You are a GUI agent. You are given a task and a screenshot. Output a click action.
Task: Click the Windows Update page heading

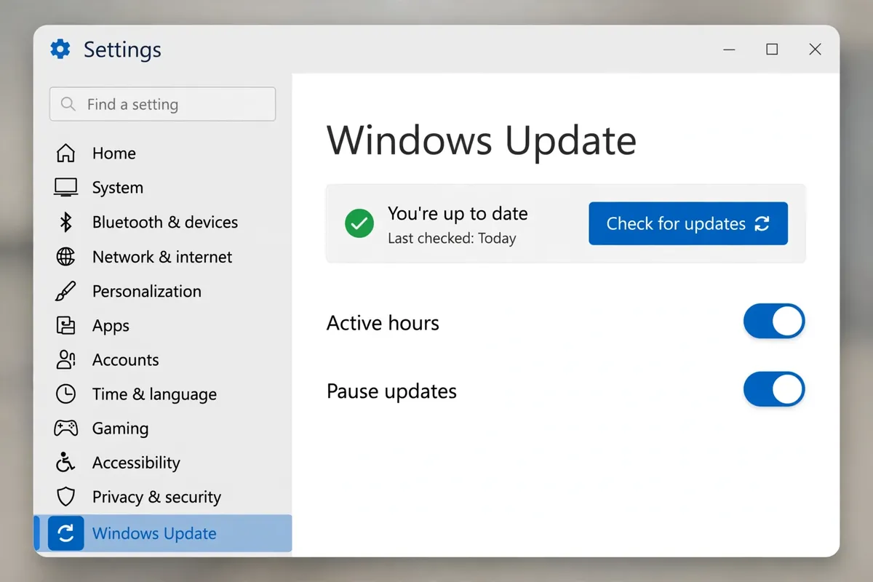[482, 140]
